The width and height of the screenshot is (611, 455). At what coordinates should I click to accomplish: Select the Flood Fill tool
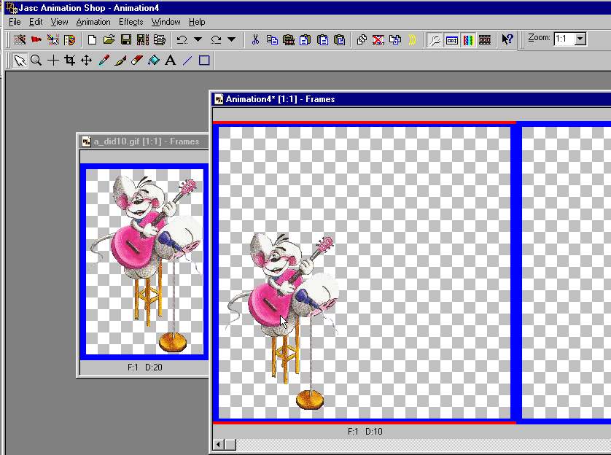click(x=154, y=61)
